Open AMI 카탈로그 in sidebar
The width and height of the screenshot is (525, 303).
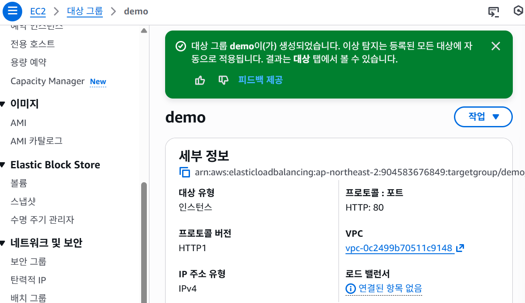tap(37, 141)
